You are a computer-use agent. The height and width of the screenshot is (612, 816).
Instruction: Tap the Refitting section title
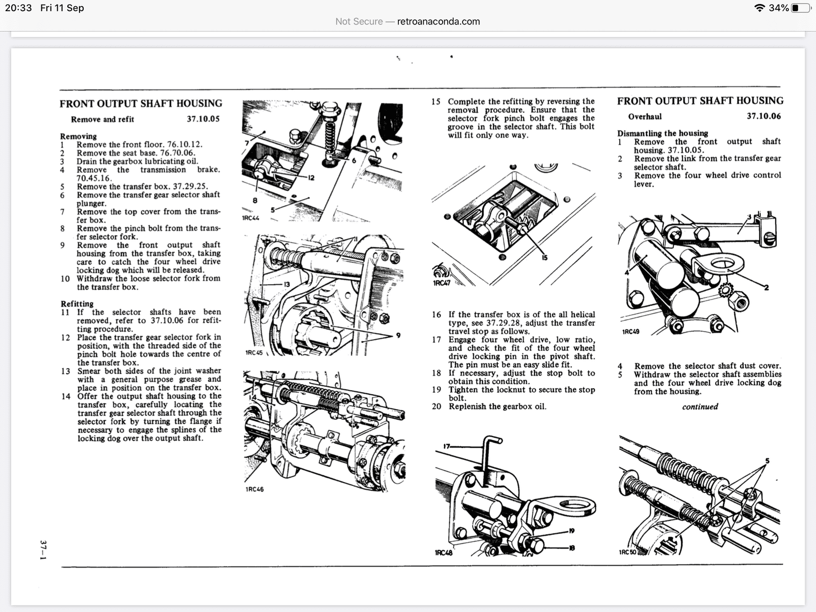click(77, 303)
